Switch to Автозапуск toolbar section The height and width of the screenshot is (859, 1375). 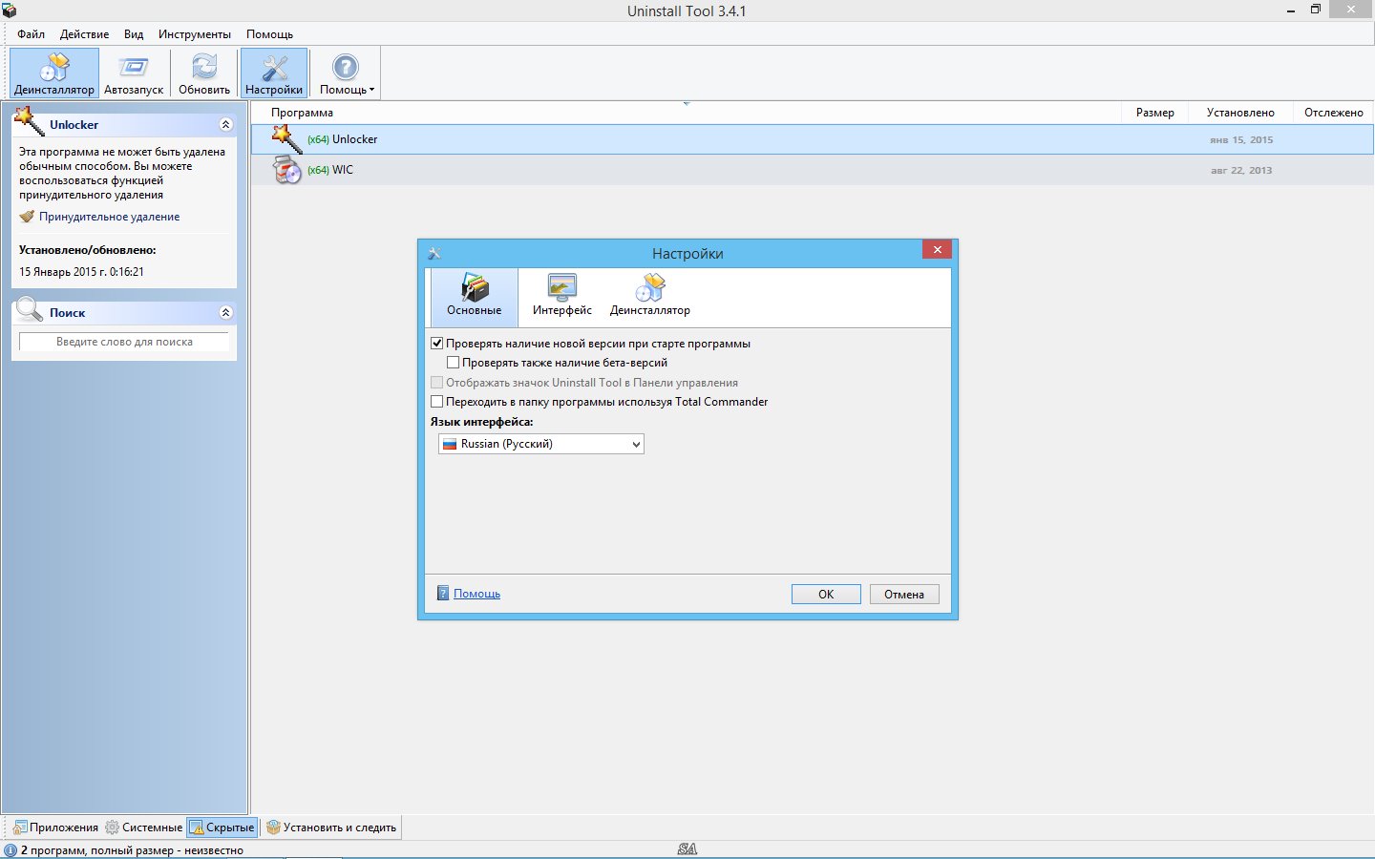pyautogui.click(x=134, y=73)
